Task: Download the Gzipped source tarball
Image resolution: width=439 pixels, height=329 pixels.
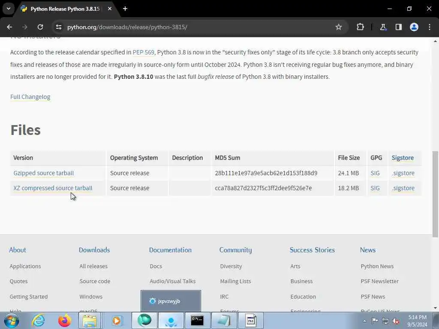Action: click(44, 173)
